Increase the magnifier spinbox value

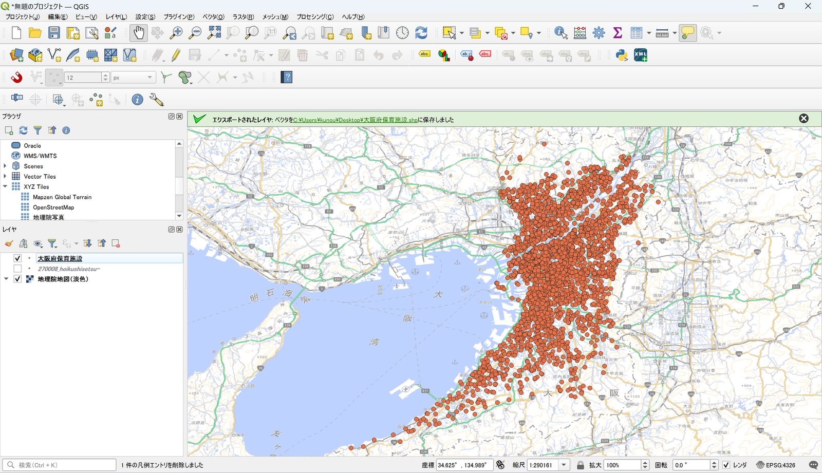pyautogui.click(x=645, y=463)
